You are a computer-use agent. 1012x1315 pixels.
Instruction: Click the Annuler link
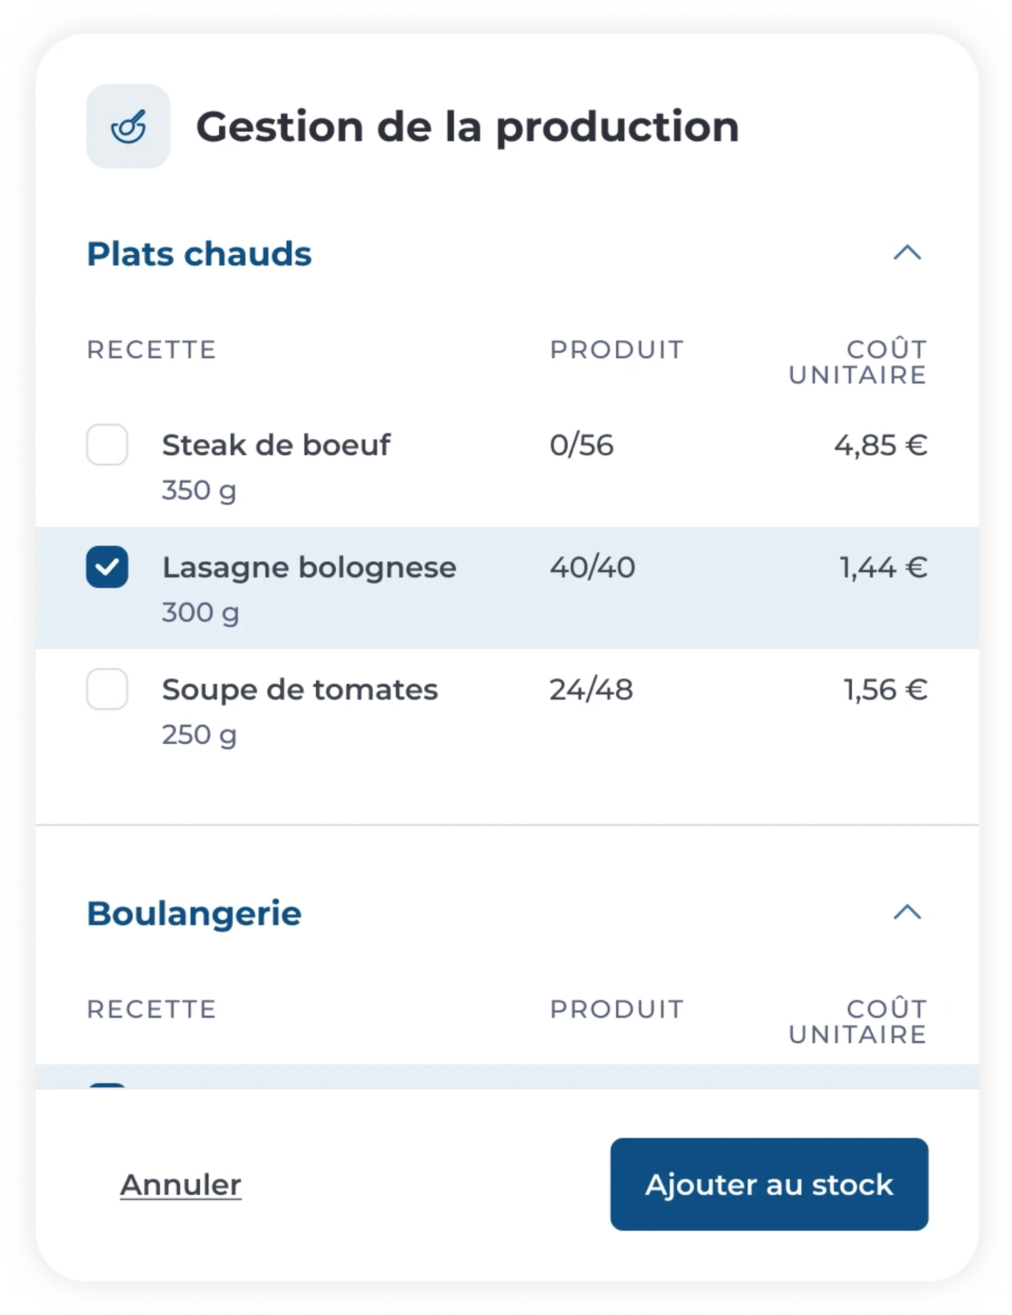click(180, 1184)
